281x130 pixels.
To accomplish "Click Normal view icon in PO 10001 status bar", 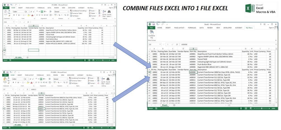I will (85, 60).
